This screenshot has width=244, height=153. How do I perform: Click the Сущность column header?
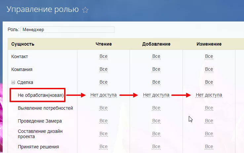[23, 44]
